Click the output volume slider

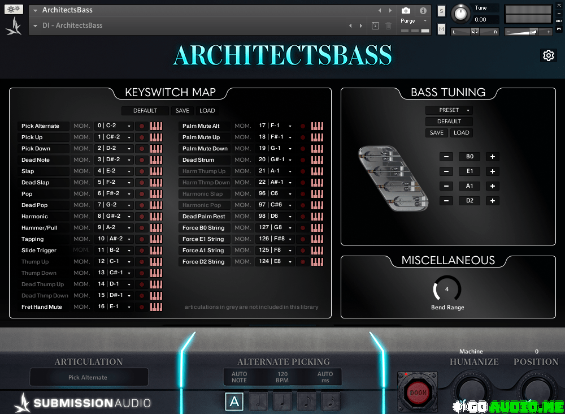click(x=529, y=32)
